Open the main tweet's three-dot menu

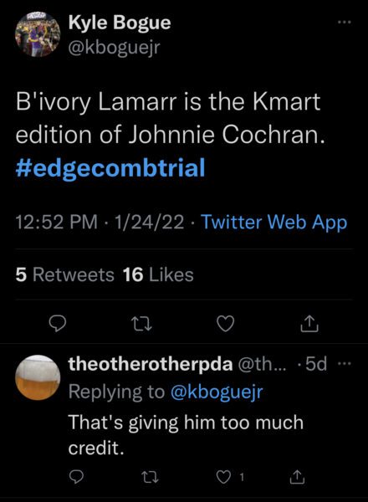(345, 22)
